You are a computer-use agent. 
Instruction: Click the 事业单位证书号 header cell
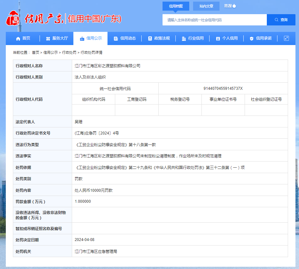223,99
